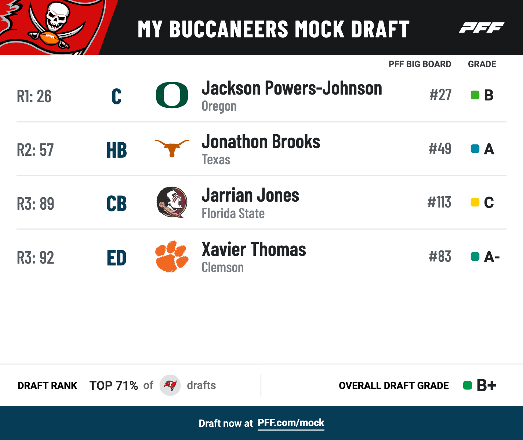This screenshot has width=523, height=440.
Task: Click the yellow C grade swatch
Action: tap(475, 202)
